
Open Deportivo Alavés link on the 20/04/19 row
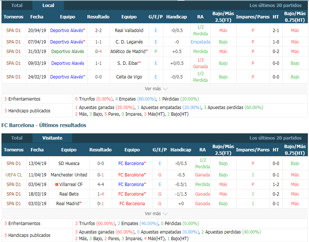point(68,31)
